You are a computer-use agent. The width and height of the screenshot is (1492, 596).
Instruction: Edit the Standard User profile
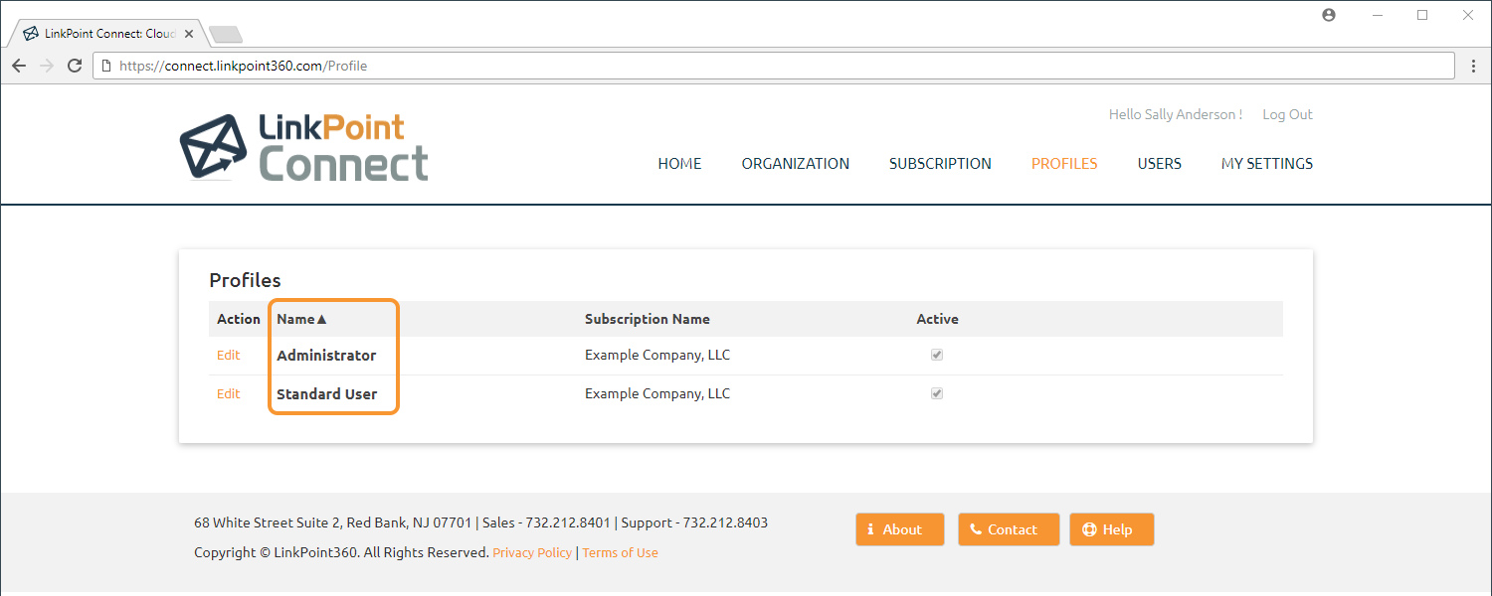point(229,393)
